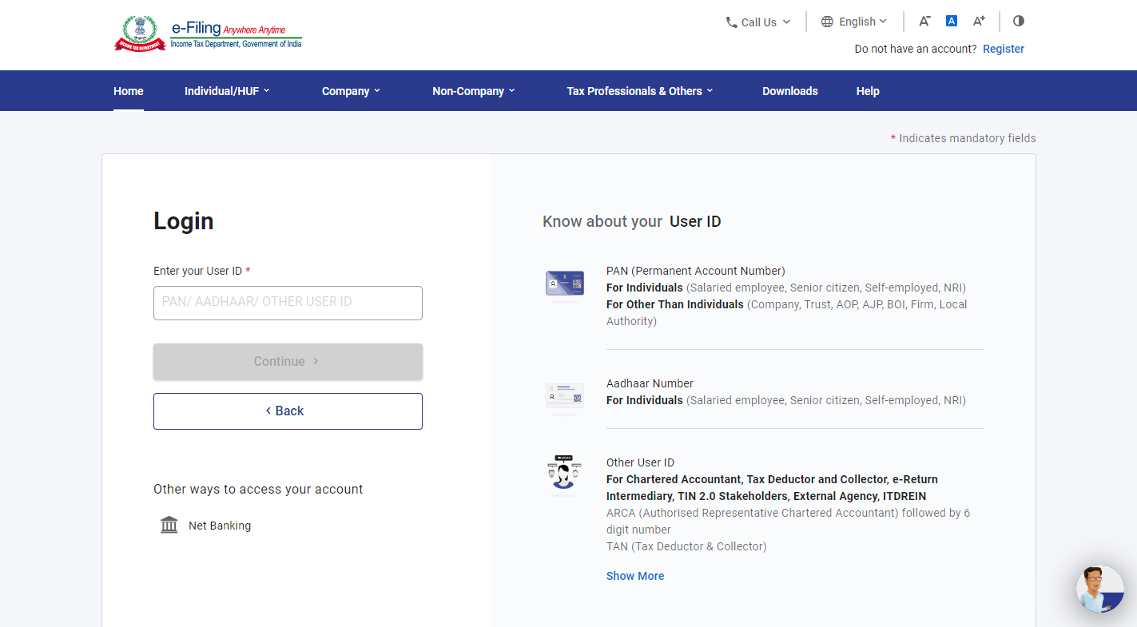Toggle high contrast mode icon

tap(1018, 22)
